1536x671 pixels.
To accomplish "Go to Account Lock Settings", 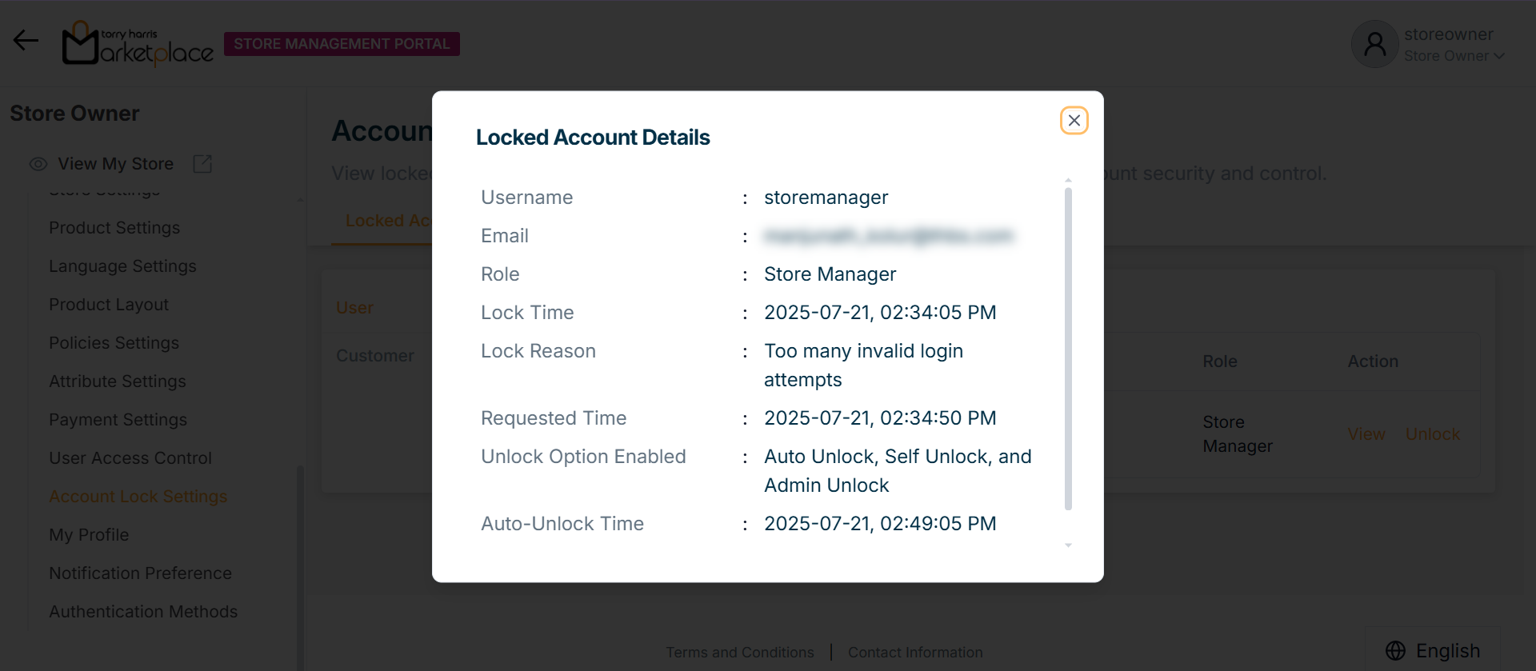I will (138, 497).
